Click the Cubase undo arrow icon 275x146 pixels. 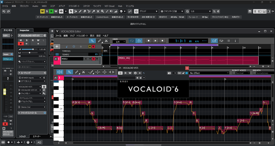point(4,11)
